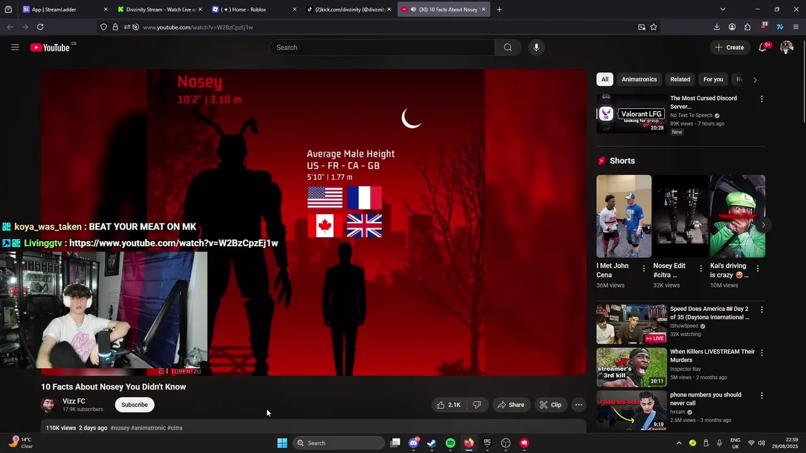Open Vizz FC channel avatar
The image size is (806, 453).
click(x=48, y=405)
